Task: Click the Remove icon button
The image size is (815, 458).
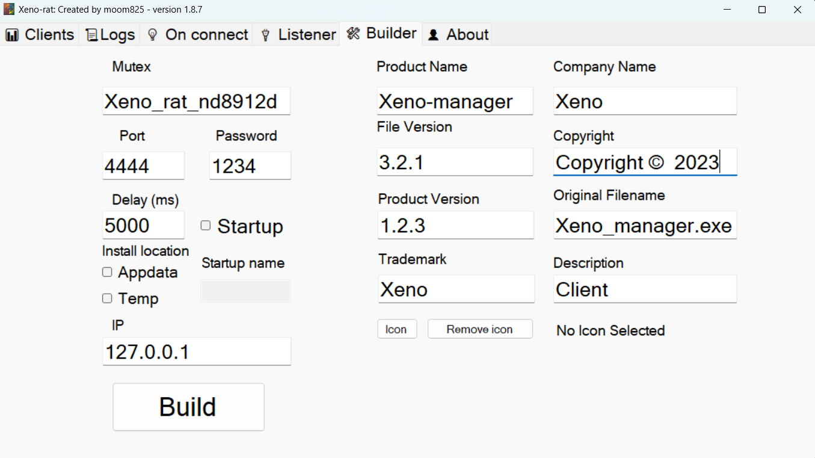Action: coord(479,329)
